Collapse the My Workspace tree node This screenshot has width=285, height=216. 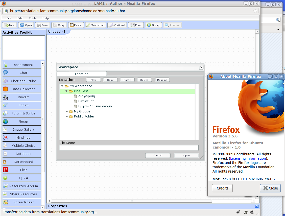(62, 86)
